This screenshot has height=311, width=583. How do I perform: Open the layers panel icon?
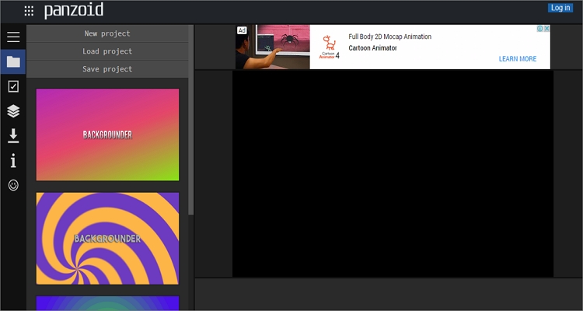13,111
